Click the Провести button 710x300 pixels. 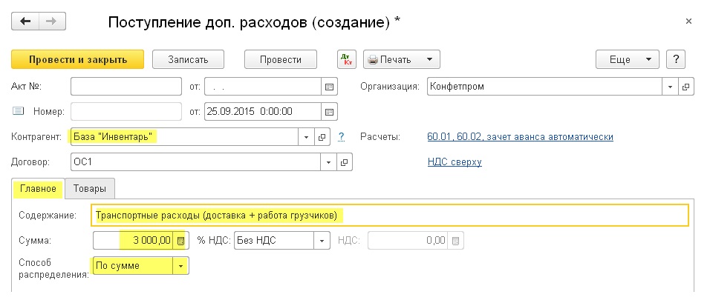(x=281, y=59)
